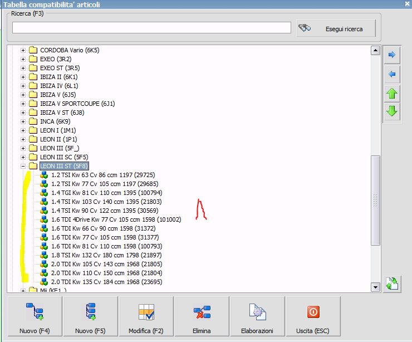
Task: Select 2.0 TDI Kw 110 Cv 150 (21804)
Action: point(107,273)
